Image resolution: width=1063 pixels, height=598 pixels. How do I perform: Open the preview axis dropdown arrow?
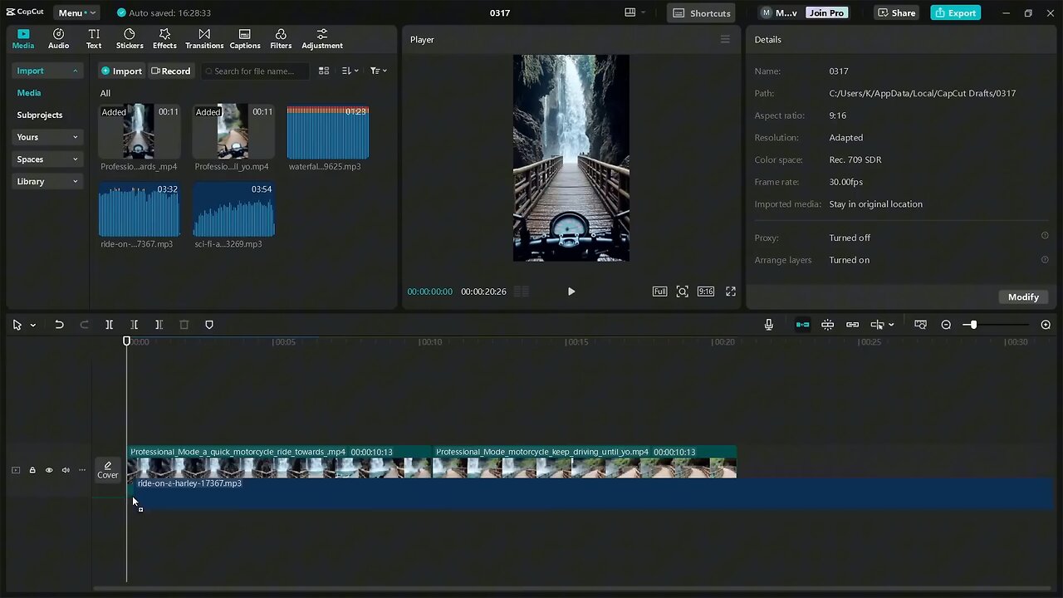click(891, 325)
